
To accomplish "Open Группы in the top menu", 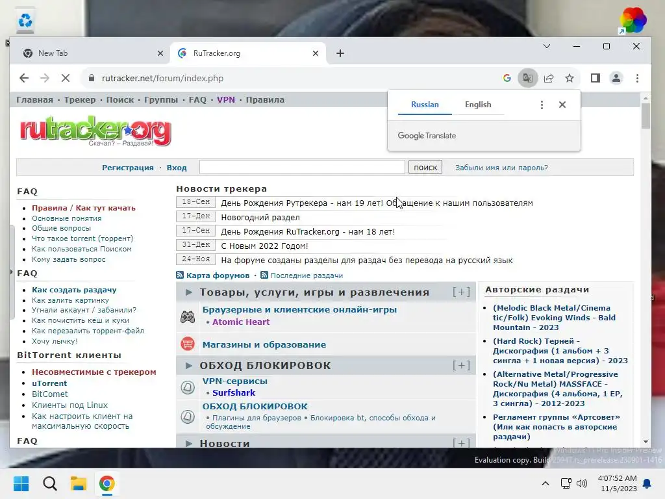I will (161, 99).
